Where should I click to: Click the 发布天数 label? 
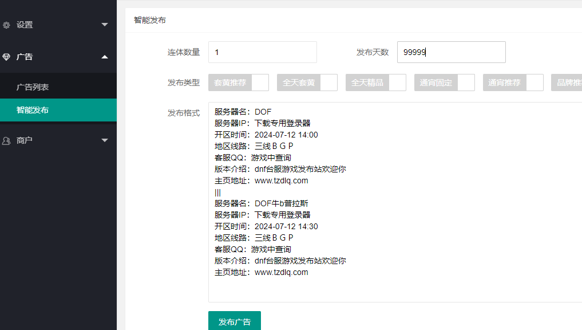(373, 52)
